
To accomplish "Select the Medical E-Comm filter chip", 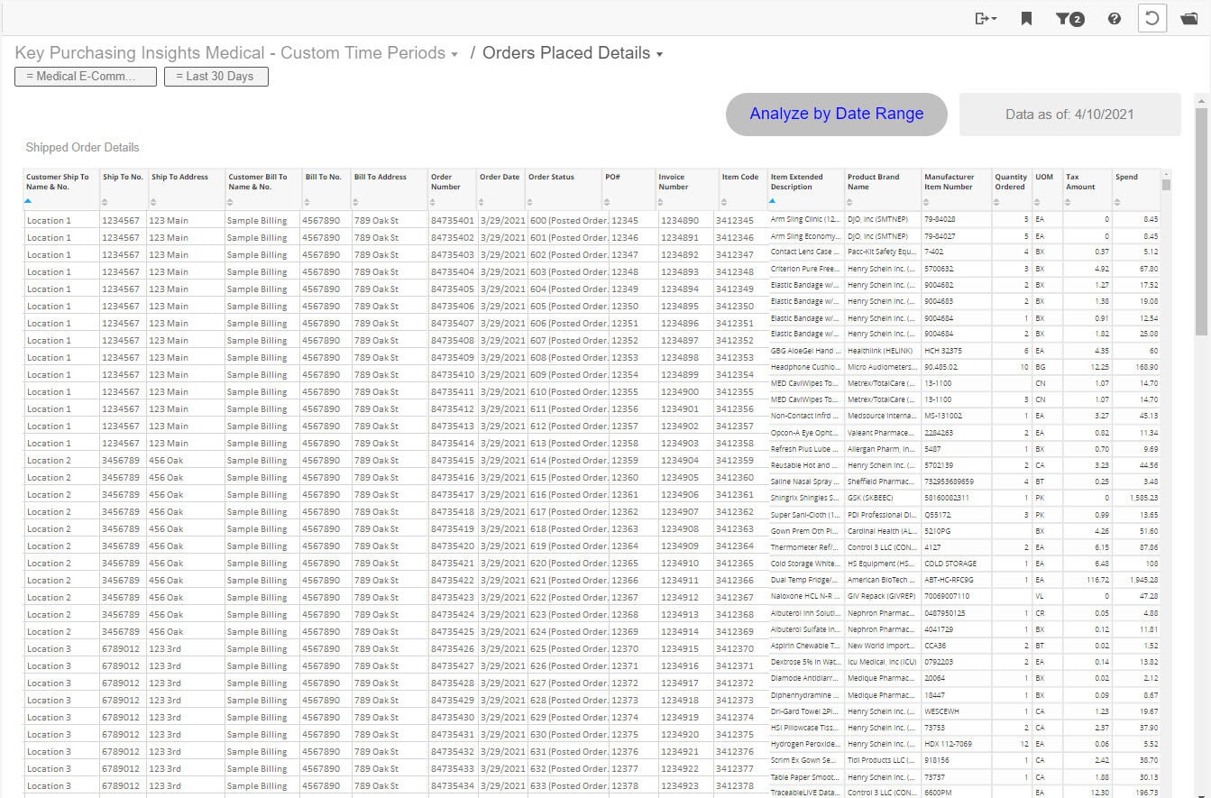I will coord(85,77).
